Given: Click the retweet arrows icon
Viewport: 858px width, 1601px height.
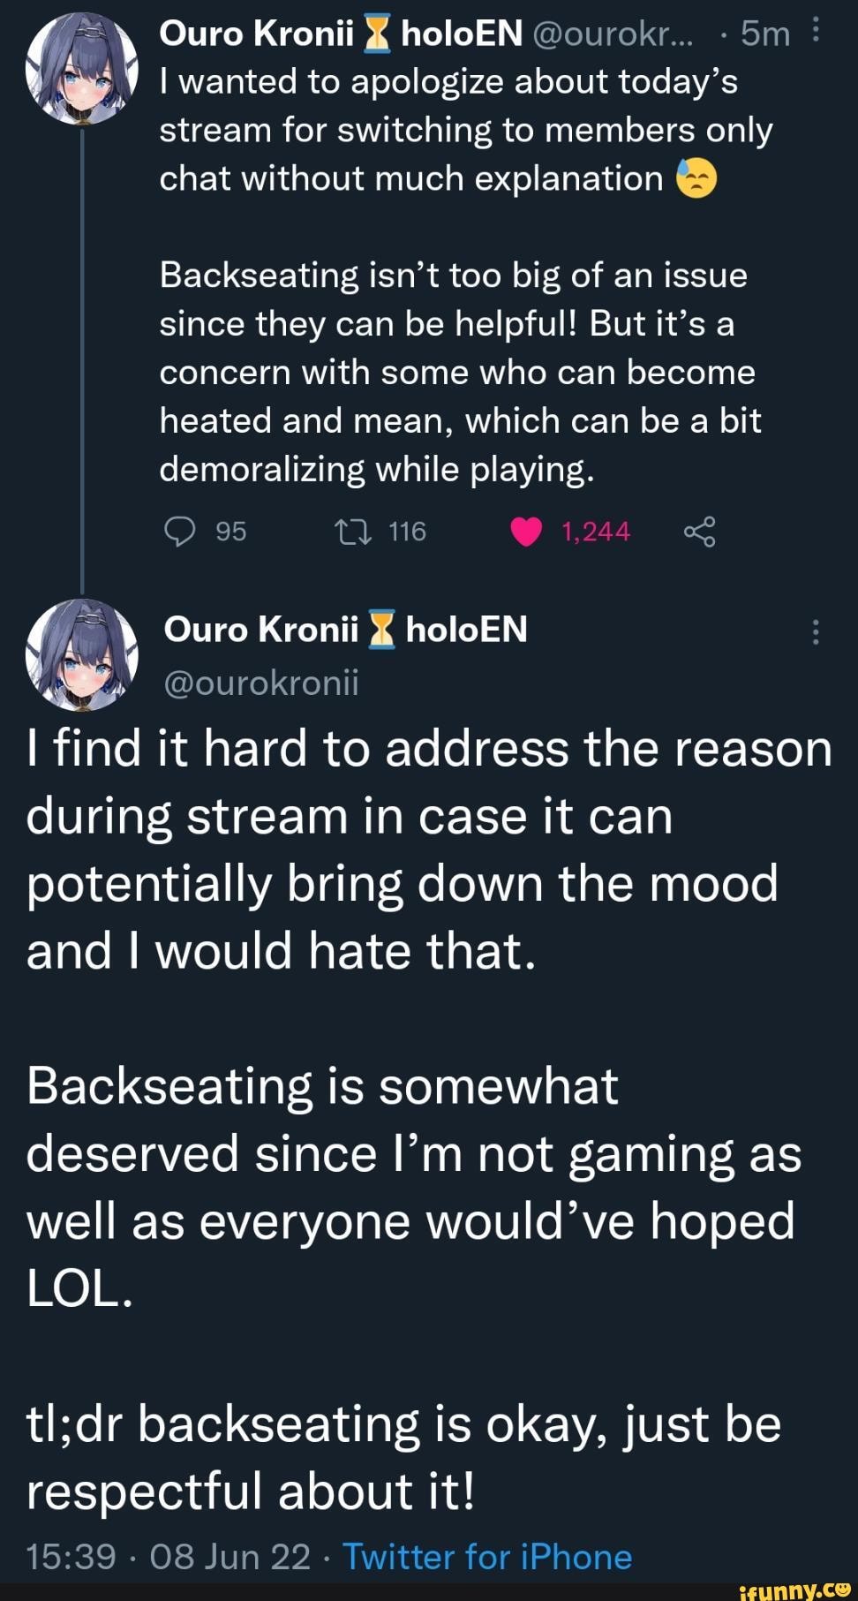Looking at the screenshot, I should (355, 532).
